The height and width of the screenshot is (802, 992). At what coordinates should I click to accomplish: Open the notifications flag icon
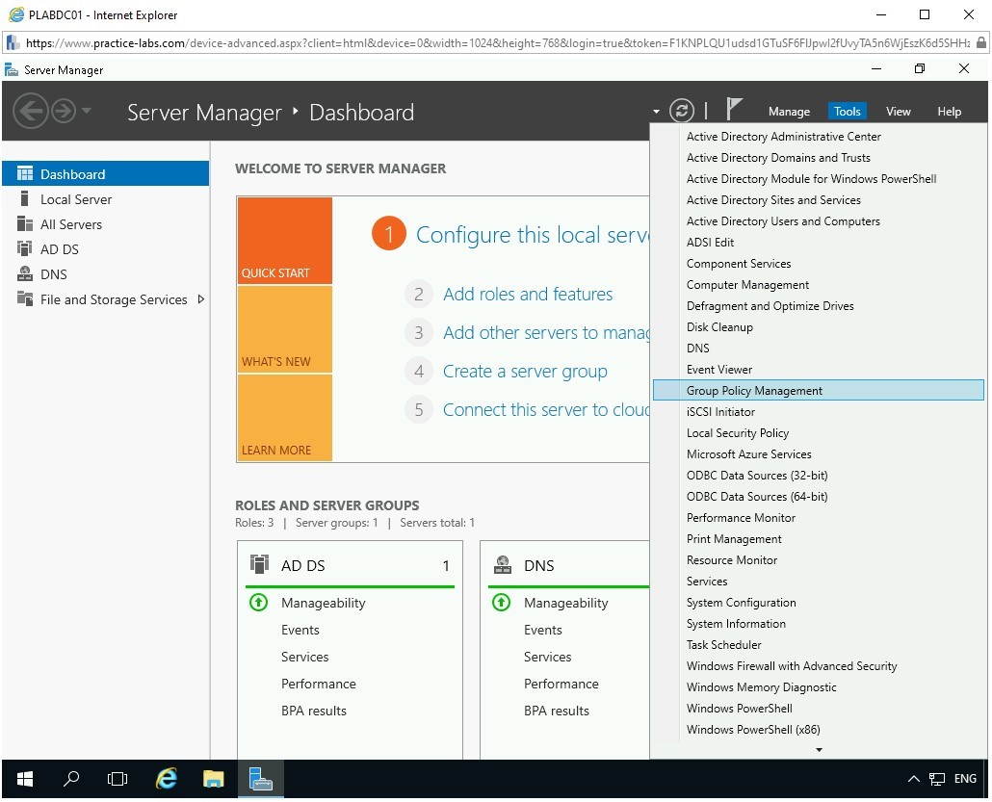tap(733, 109)
